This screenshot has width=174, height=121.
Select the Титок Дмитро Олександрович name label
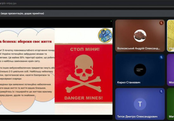pos(137,117)
